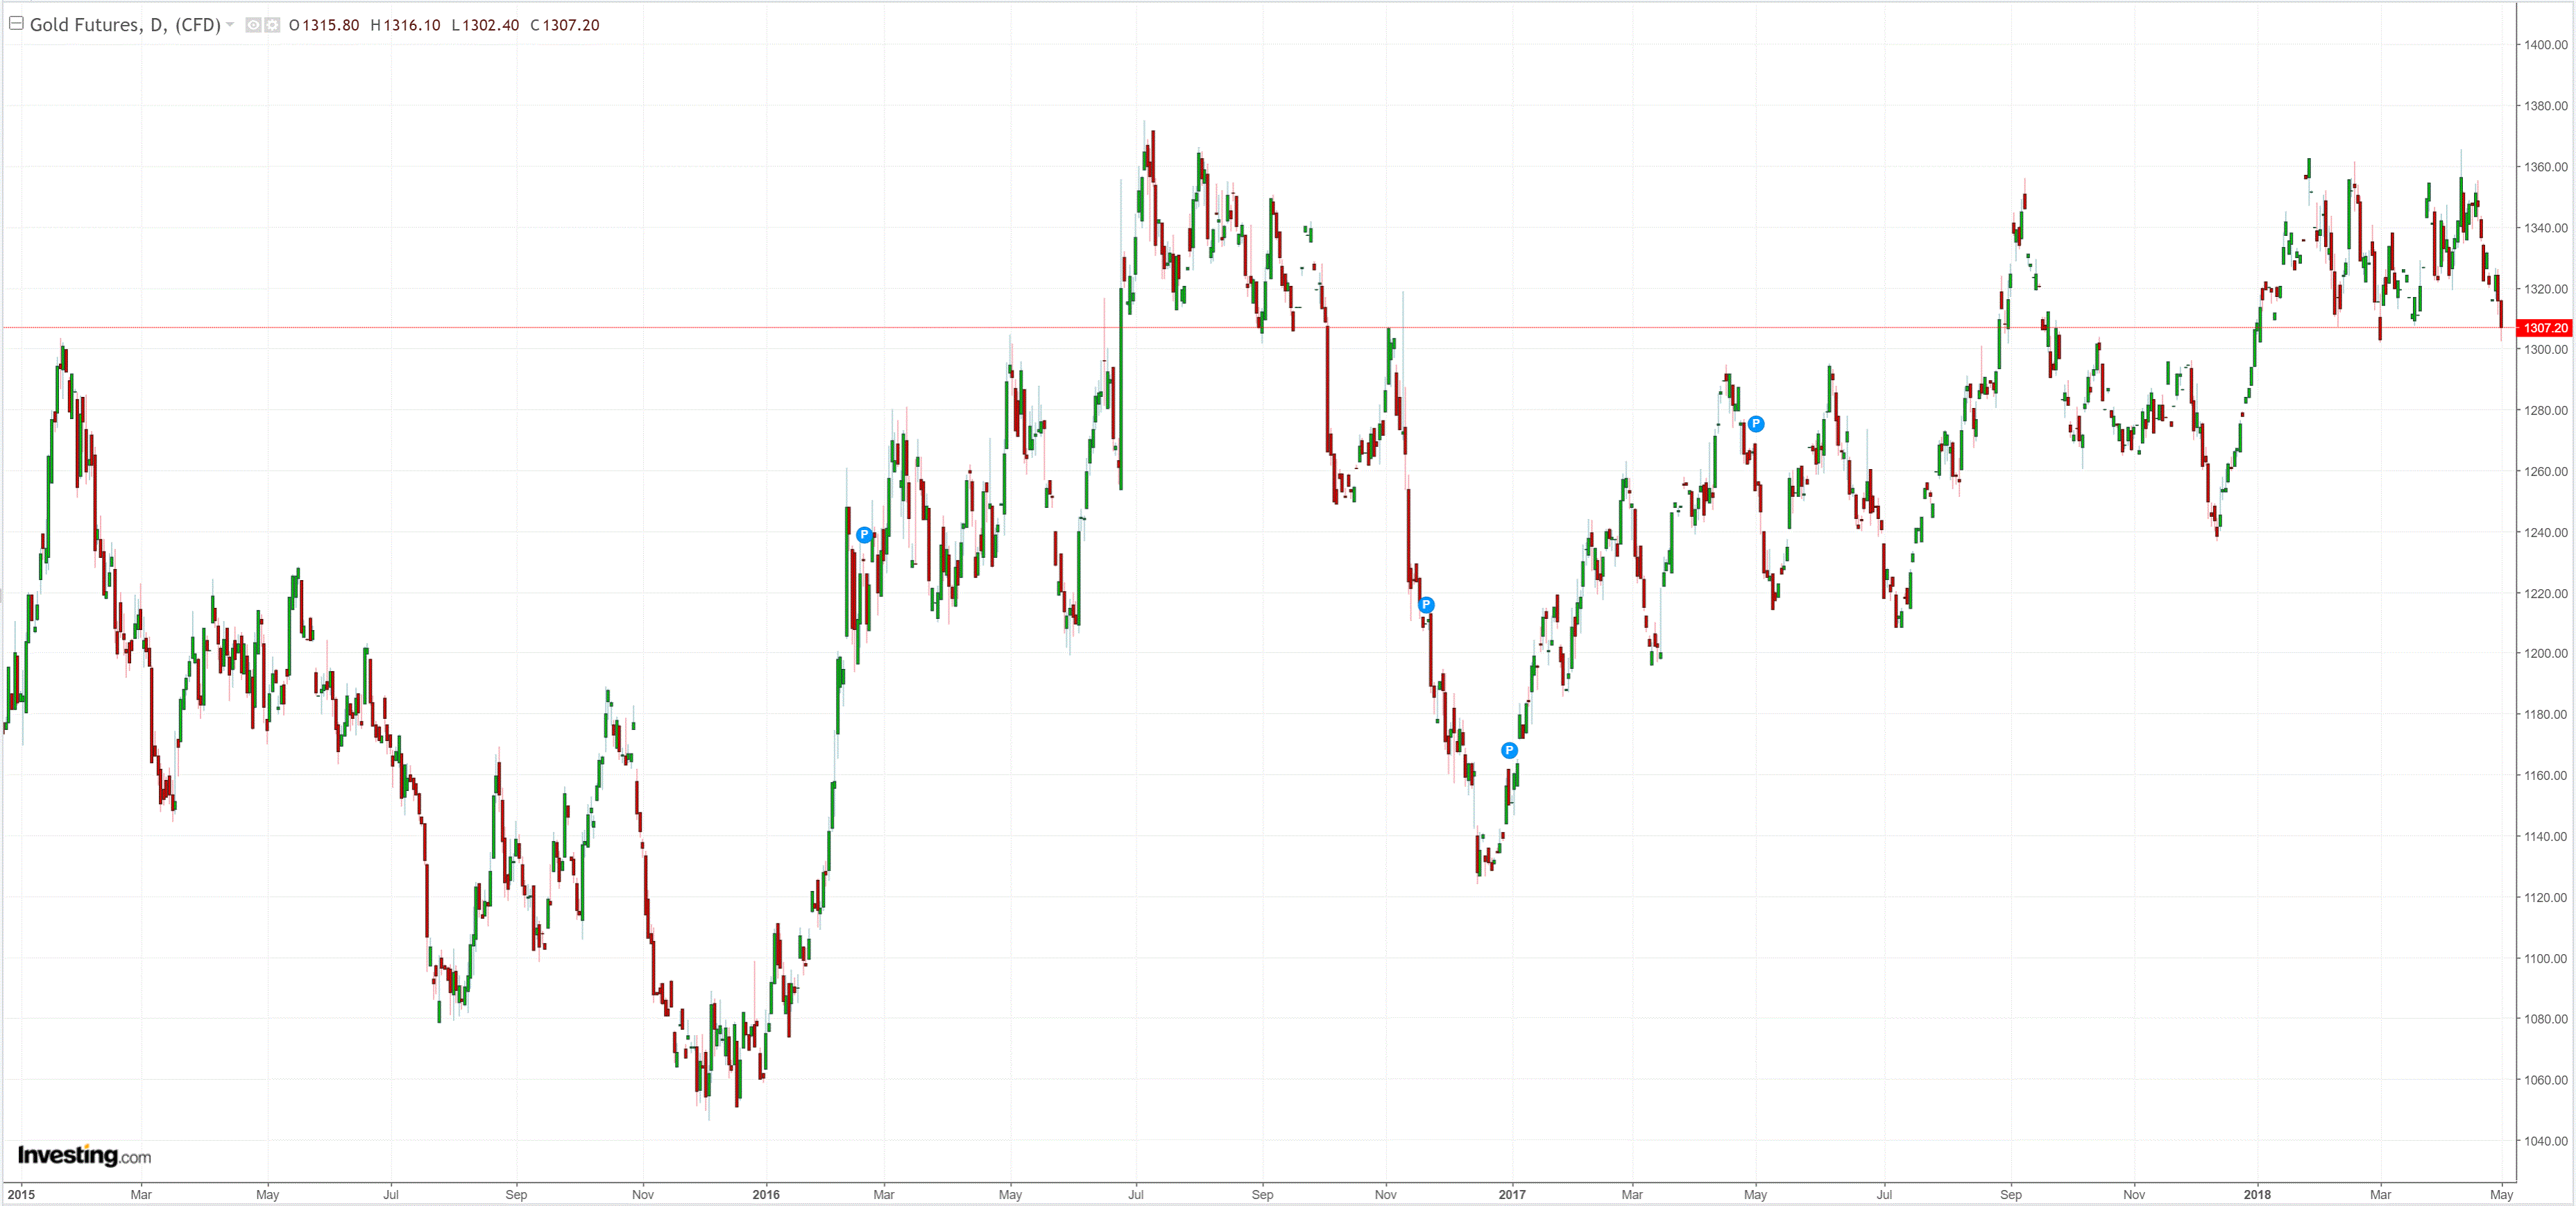This screenshot has width=2576, height=1206.
Task: Click the Gold Futures, D, (CFD) title
Action: [125, 25]
